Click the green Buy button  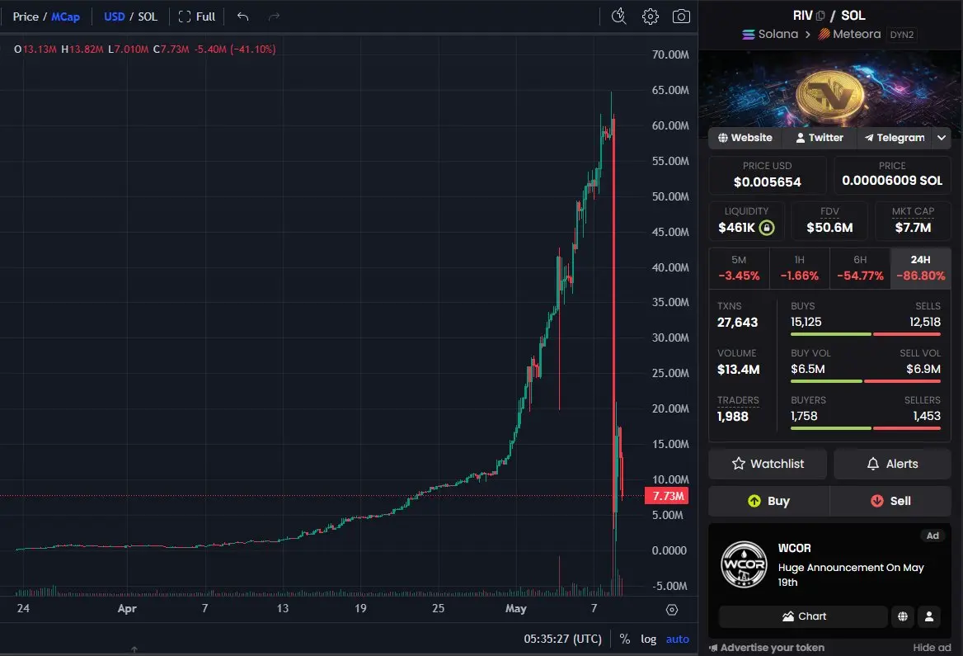coord(768,501)
